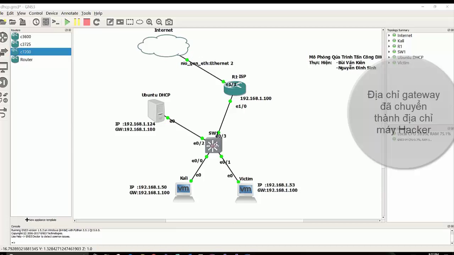Image resolution: width=454 pixels, height=255 pixels.
Task: Expand Kali node in Topology Summary
Action: [389, 41]
